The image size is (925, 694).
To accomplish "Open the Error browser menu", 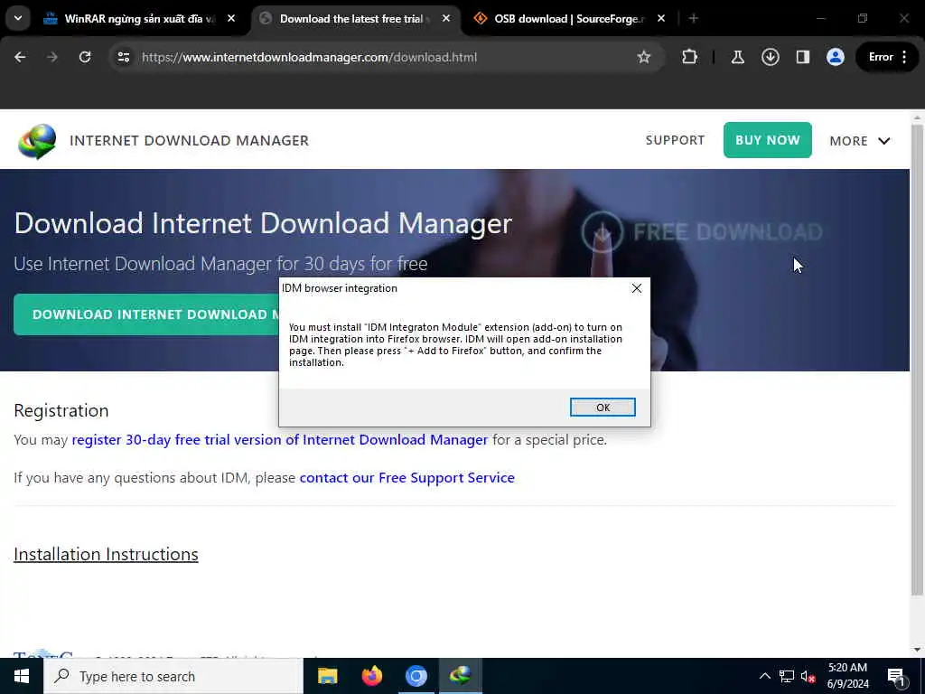I will click(x=888, y=57).
